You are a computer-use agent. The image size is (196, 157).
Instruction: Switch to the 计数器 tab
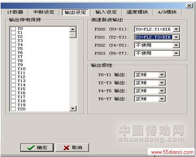pyautogui.click(x=15, y=12)
